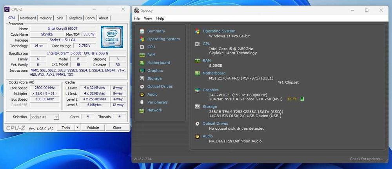Open the Audio heading link in summary
This screenshot has height=169, width=392.
[x=208, y=136]
